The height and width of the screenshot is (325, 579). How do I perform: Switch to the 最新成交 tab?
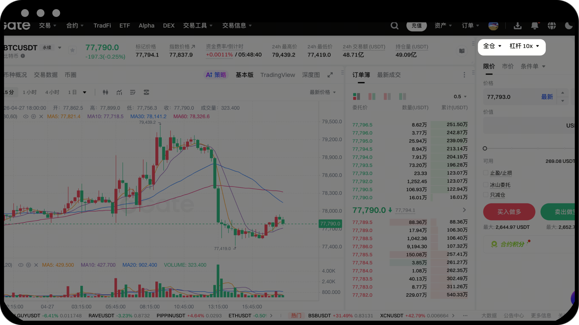(389, 75)
